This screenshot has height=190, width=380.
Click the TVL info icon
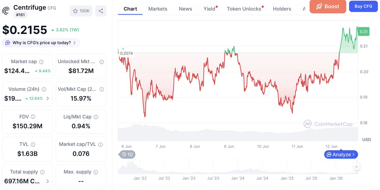click(33, 145)
